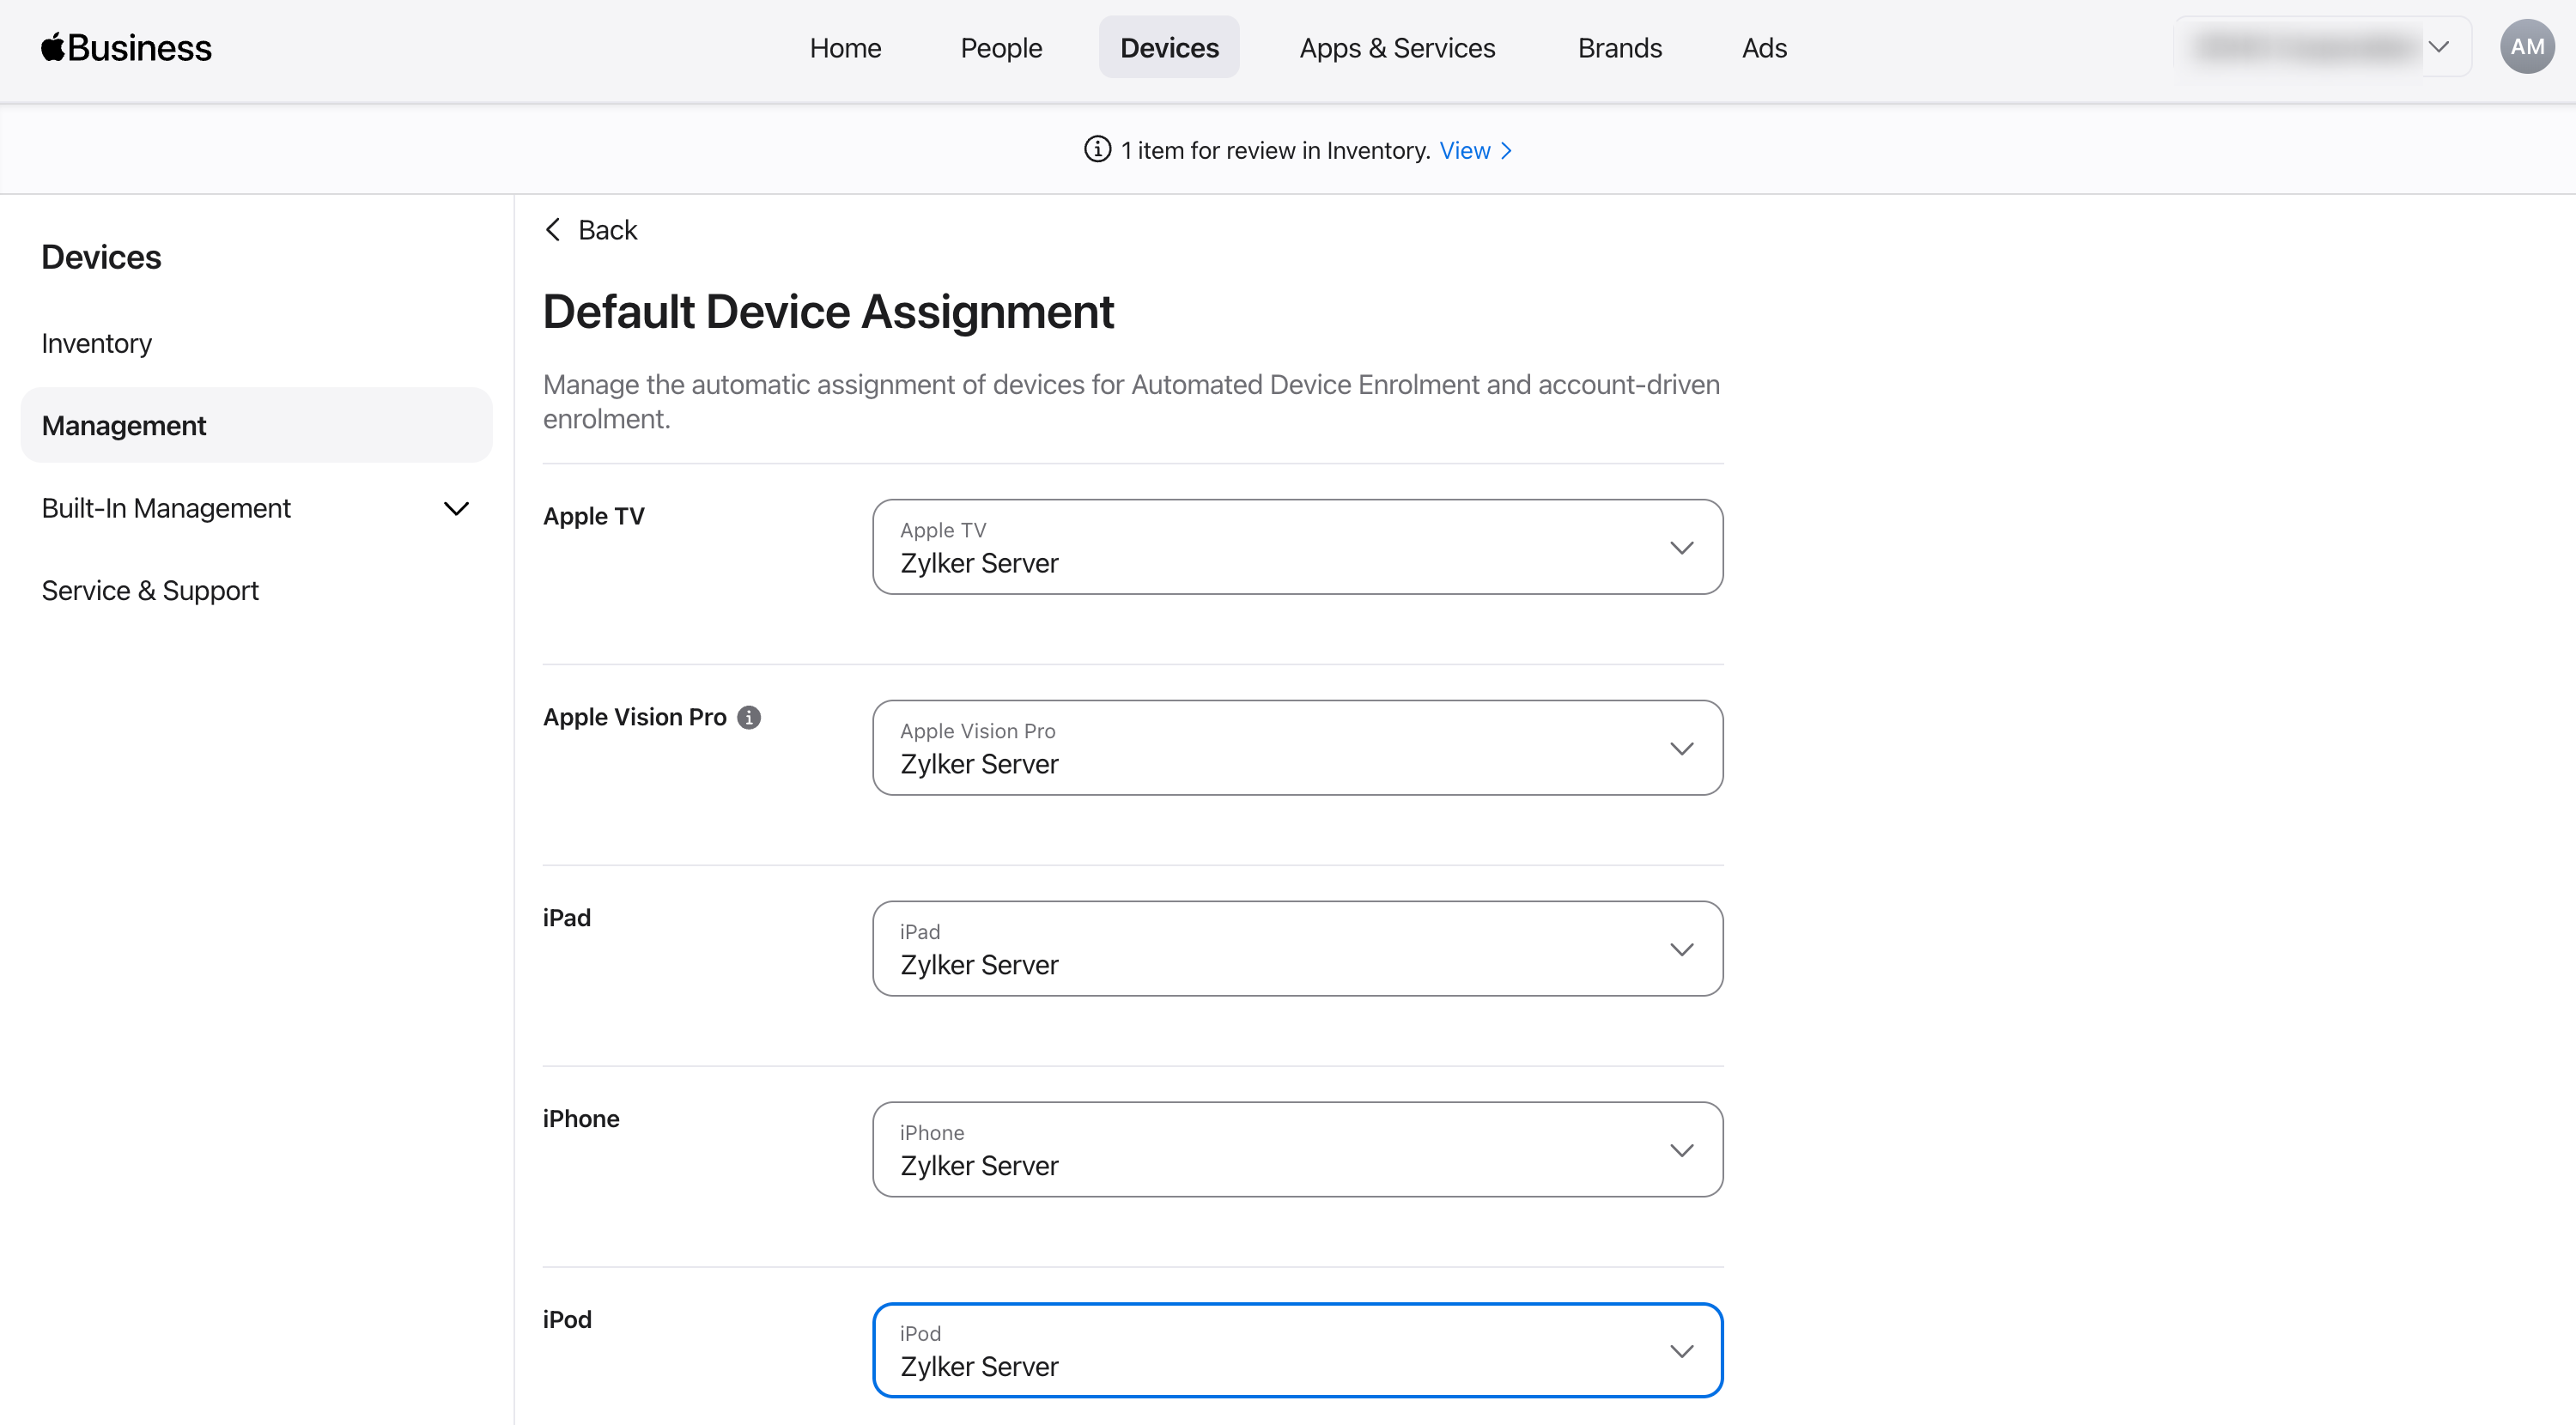The height and width of the screenshot is (1425, 2576).
Task: Select Management in the sidebar
Action: (x=256, y=425)
